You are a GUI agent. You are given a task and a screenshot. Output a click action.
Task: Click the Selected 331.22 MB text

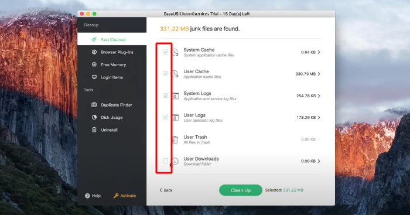coord(284,190)
